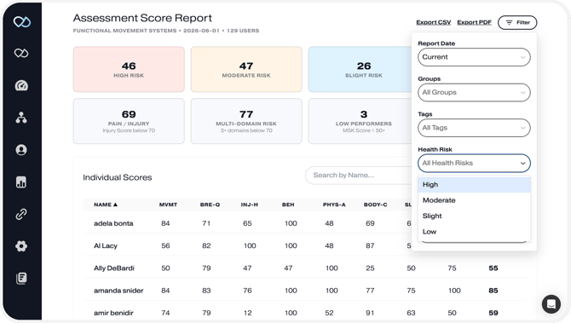Screen dimensions: 571x323
Task: Select the amanda snider name
Action: point(118,291)
